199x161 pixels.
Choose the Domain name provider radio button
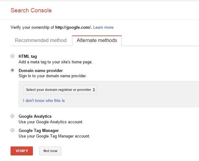coord(12,70)
